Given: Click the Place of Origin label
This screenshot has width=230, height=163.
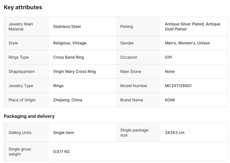Looking at the screenshot, I should [x=22, y=100].
